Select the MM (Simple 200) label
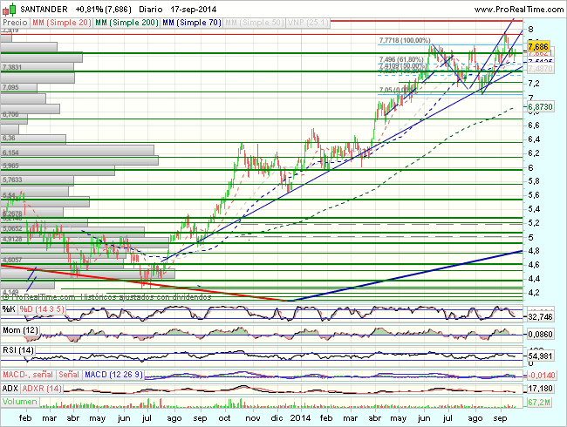This screenshot has width=567, height=427. [x=126, y=23]
